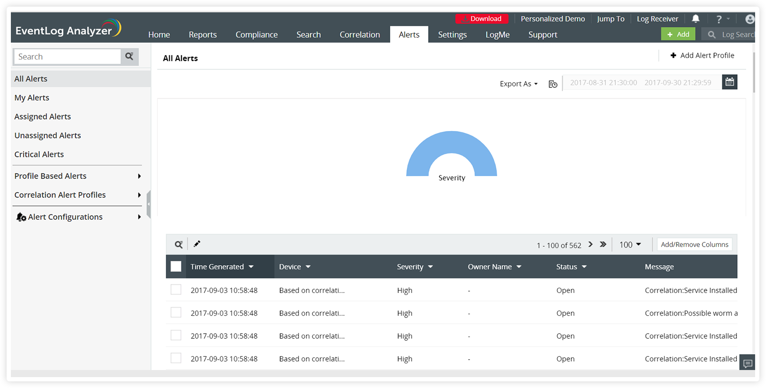Viewport: 766px width, 388px height.
Task: Click the table search magnifier icon
Action: pos(179,244)
